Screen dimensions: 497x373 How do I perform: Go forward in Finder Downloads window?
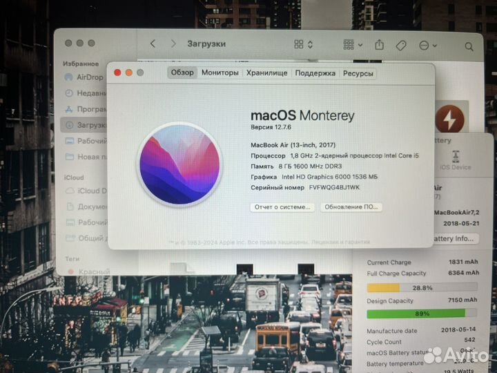pos(173,44)
